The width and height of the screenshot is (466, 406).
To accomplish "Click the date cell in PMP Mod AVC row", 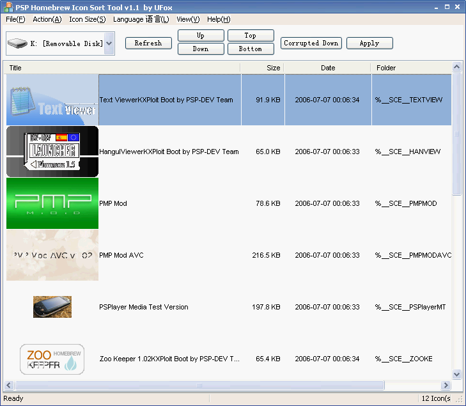I will click(x=327, y=255).
